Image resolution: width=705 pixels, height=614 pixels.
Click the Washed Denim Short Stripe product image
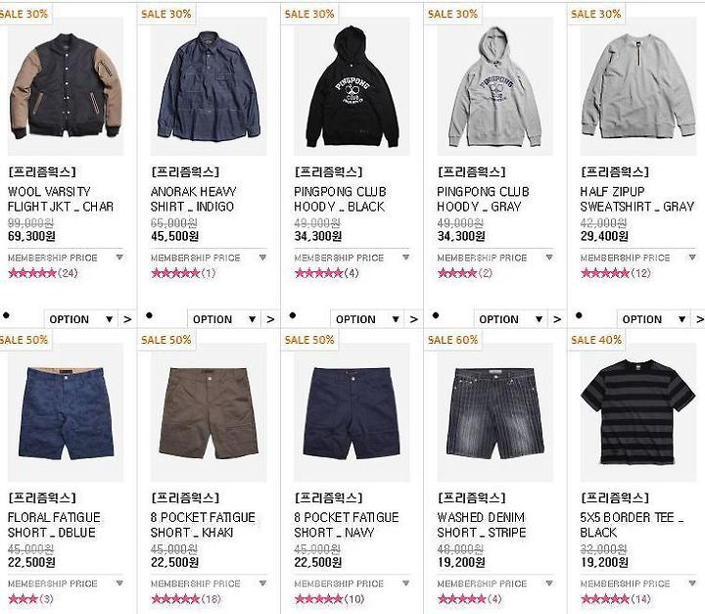(495, 412)
